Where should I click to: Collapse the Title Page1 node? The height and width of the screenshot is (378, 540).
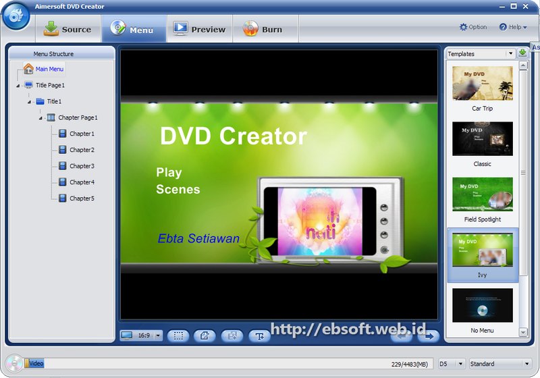(x=18, y=86)
